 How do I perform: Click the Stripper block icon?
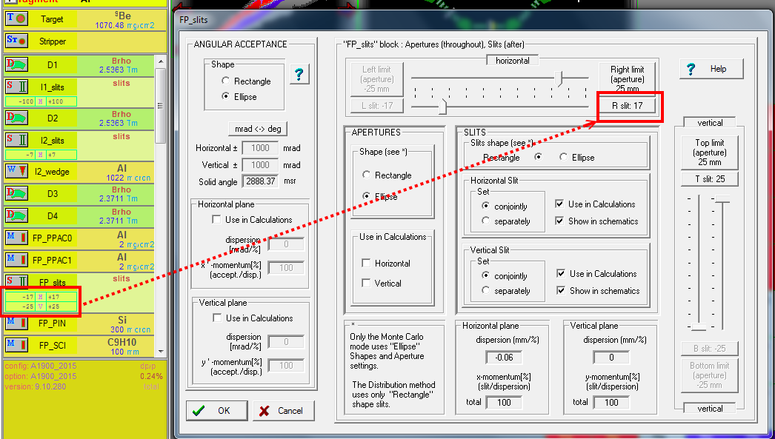(16, 41)
